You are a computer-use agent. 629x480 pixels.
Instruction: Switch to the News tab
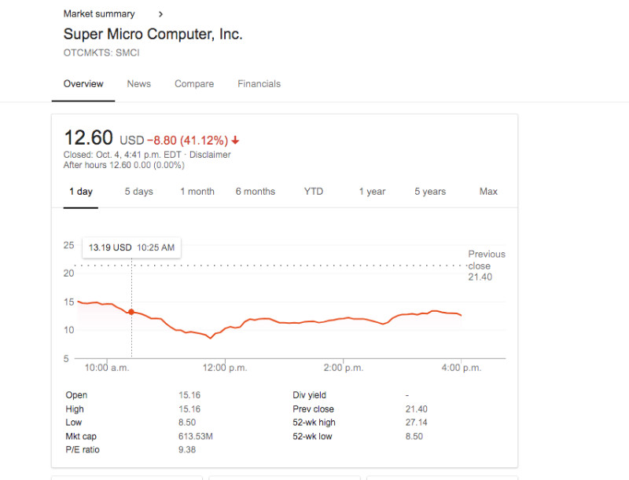coord(138,84)
